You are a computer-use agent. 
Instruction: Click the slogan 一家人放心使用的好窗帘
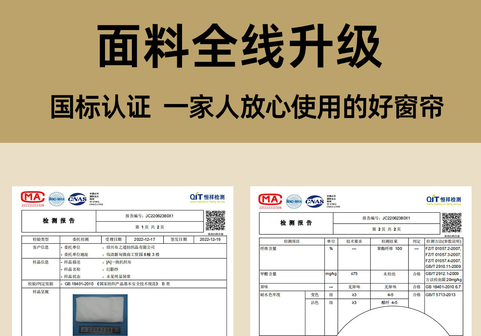(304, 108)
